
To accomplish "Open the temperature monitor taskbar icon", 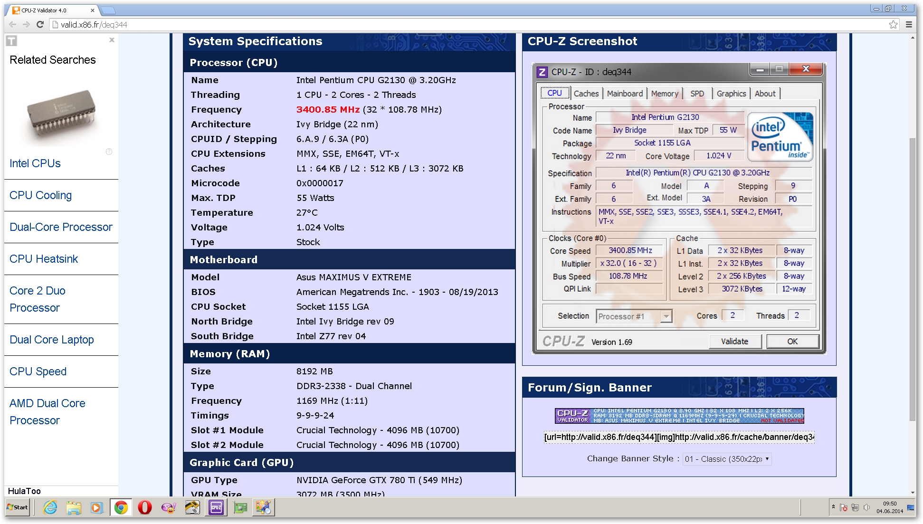I will 192,508.
